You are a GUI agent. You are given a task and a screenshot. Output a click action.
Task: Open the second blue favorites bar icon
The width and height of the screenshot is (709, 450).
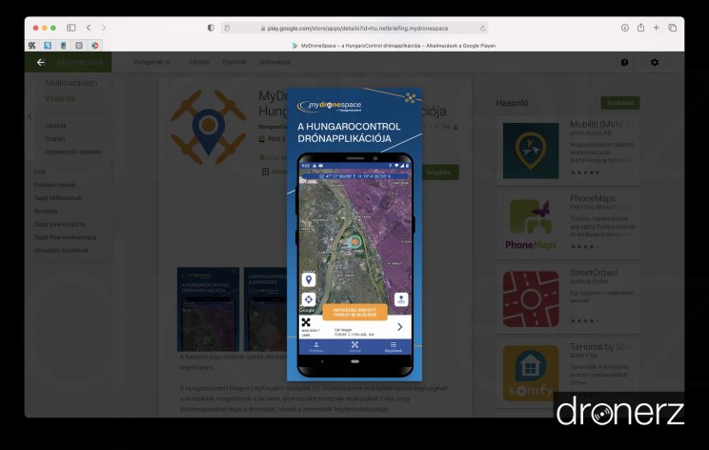(x=48, y=45)
